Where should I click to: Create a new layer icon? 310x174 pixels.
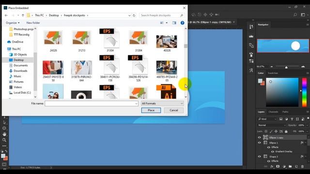(296, 166)
